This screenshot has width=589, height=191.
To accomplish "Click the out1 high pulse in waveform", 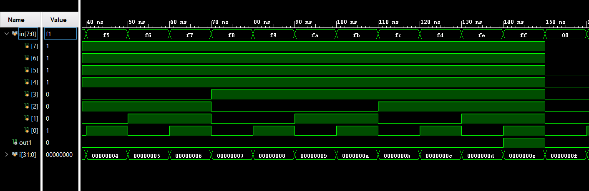I will (524, 143).
